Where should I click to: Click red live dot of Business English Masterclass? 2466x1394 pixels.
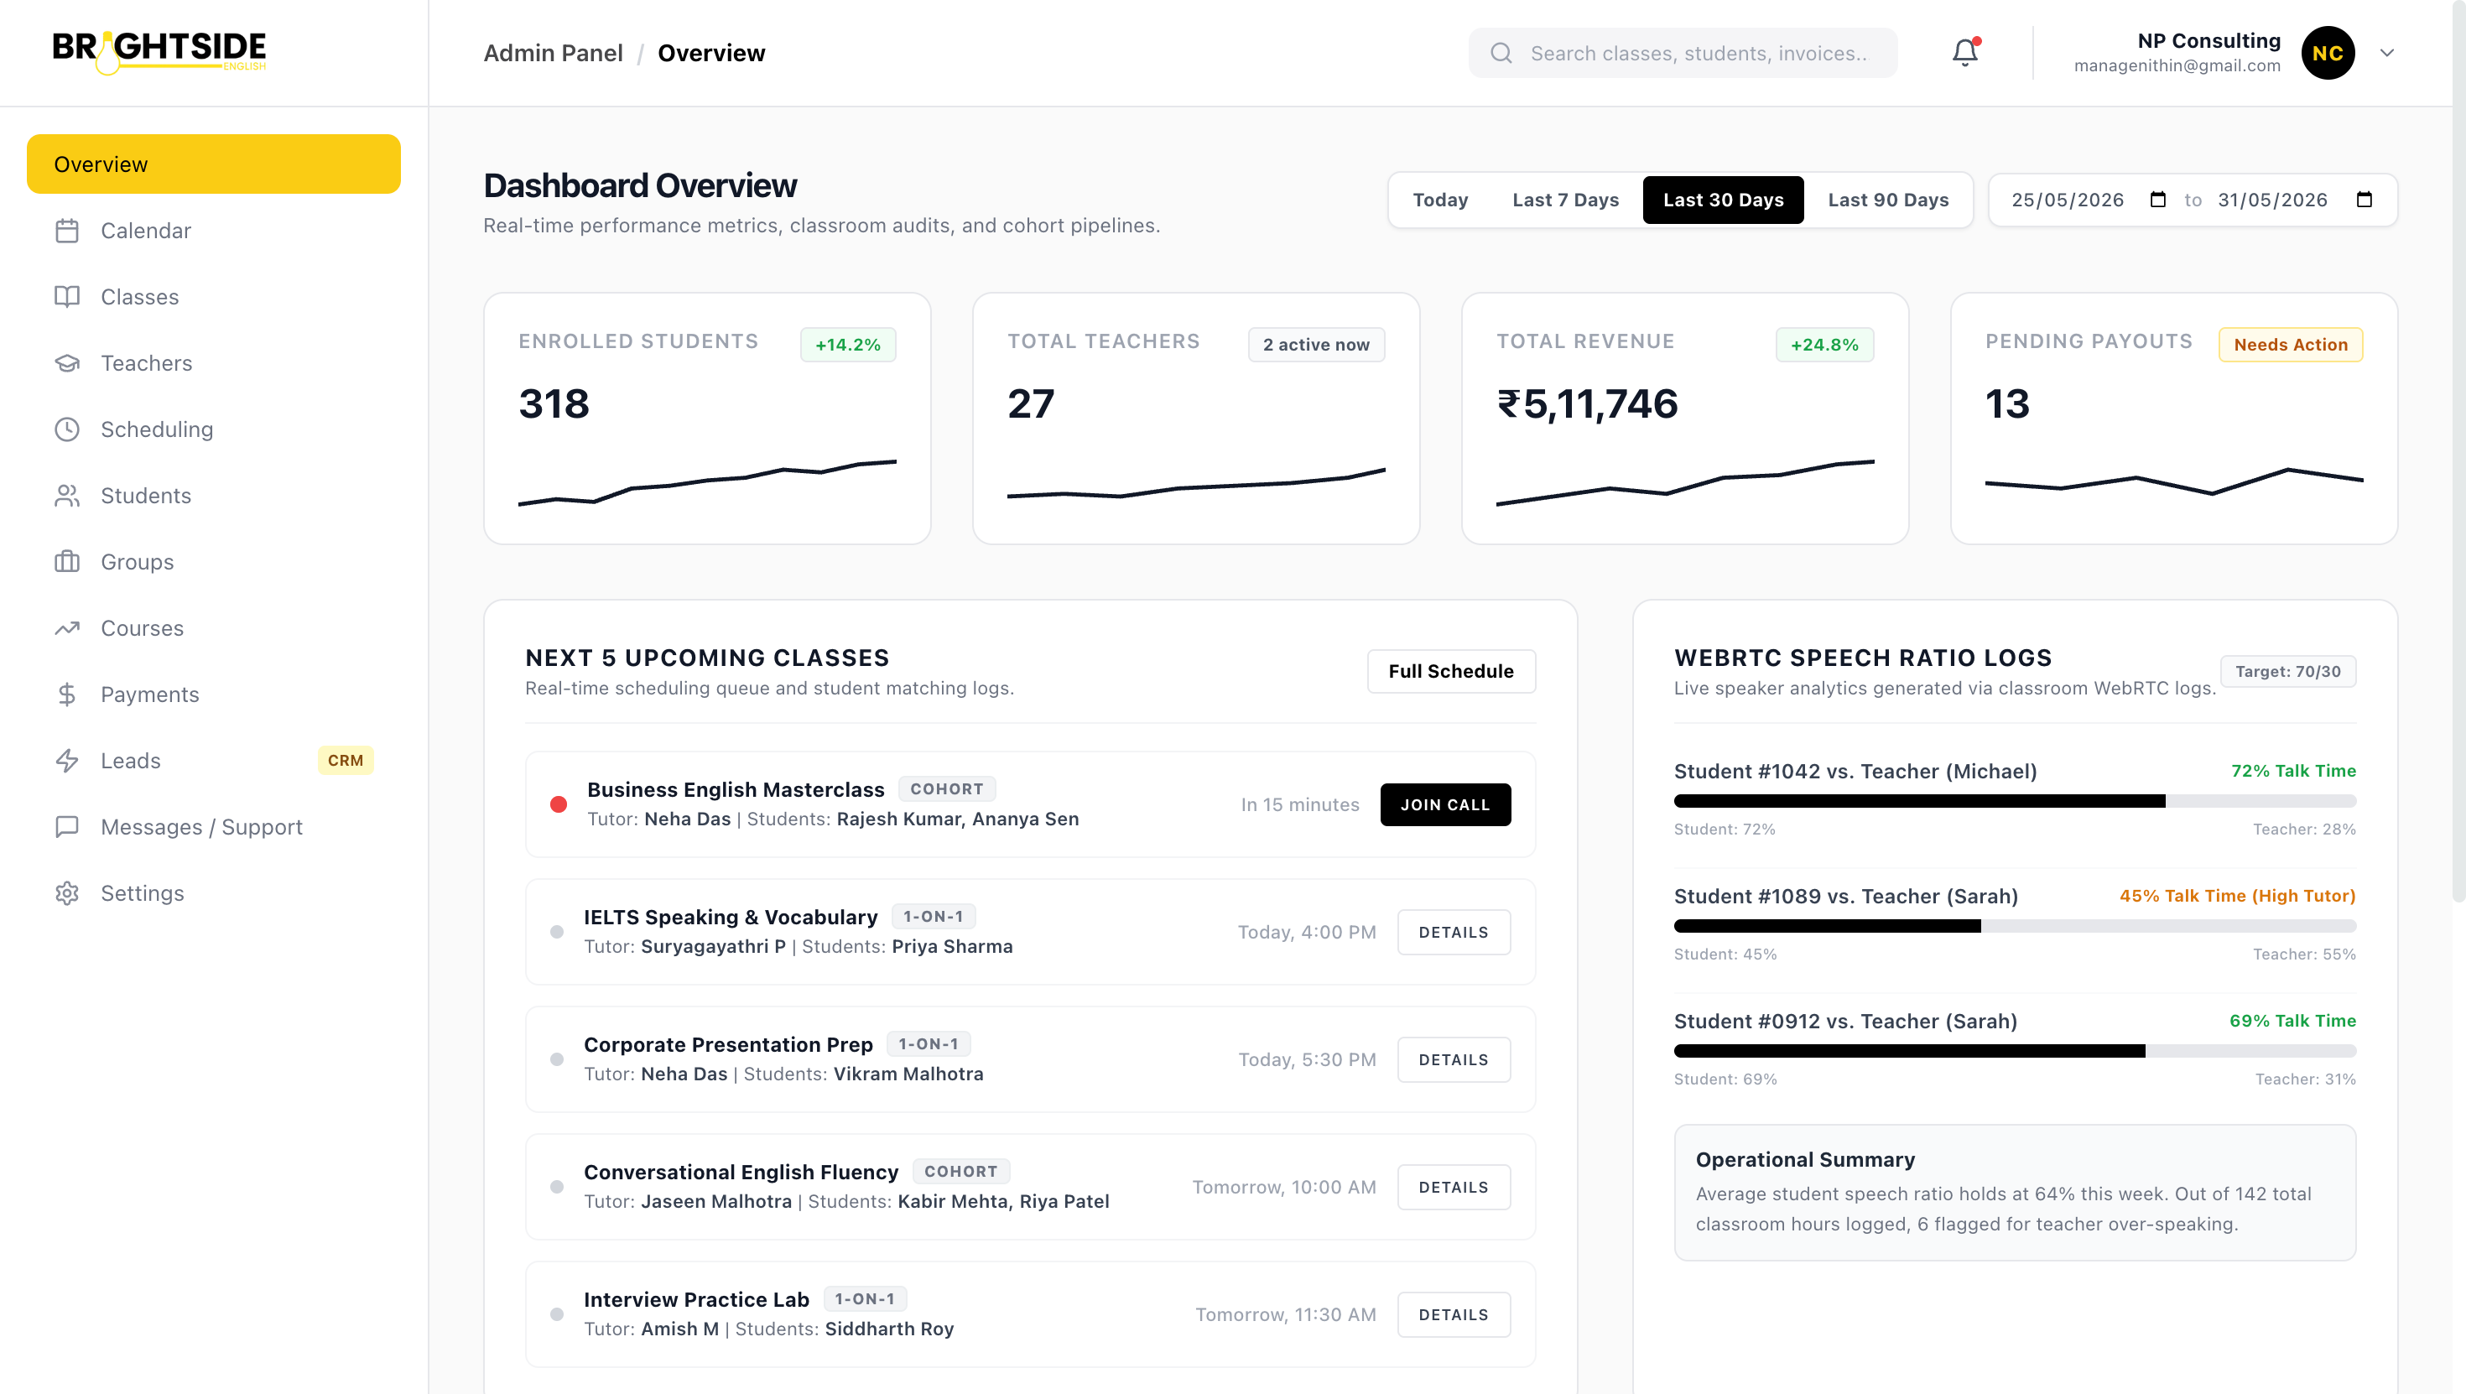pyautogui.click(x=558, y=804)
